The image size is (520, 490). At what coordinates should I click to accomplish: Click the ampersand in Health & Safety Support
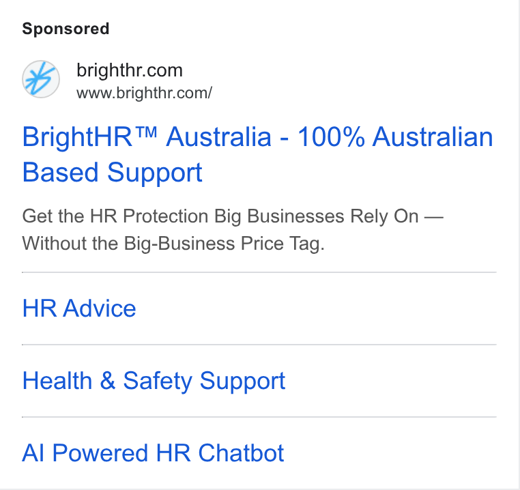tap(108, 380)
